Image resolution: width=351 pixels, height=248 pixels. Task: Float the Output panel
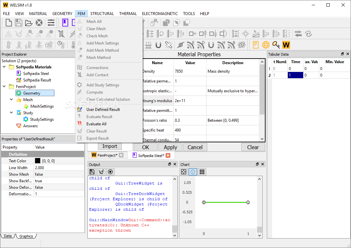170,164
